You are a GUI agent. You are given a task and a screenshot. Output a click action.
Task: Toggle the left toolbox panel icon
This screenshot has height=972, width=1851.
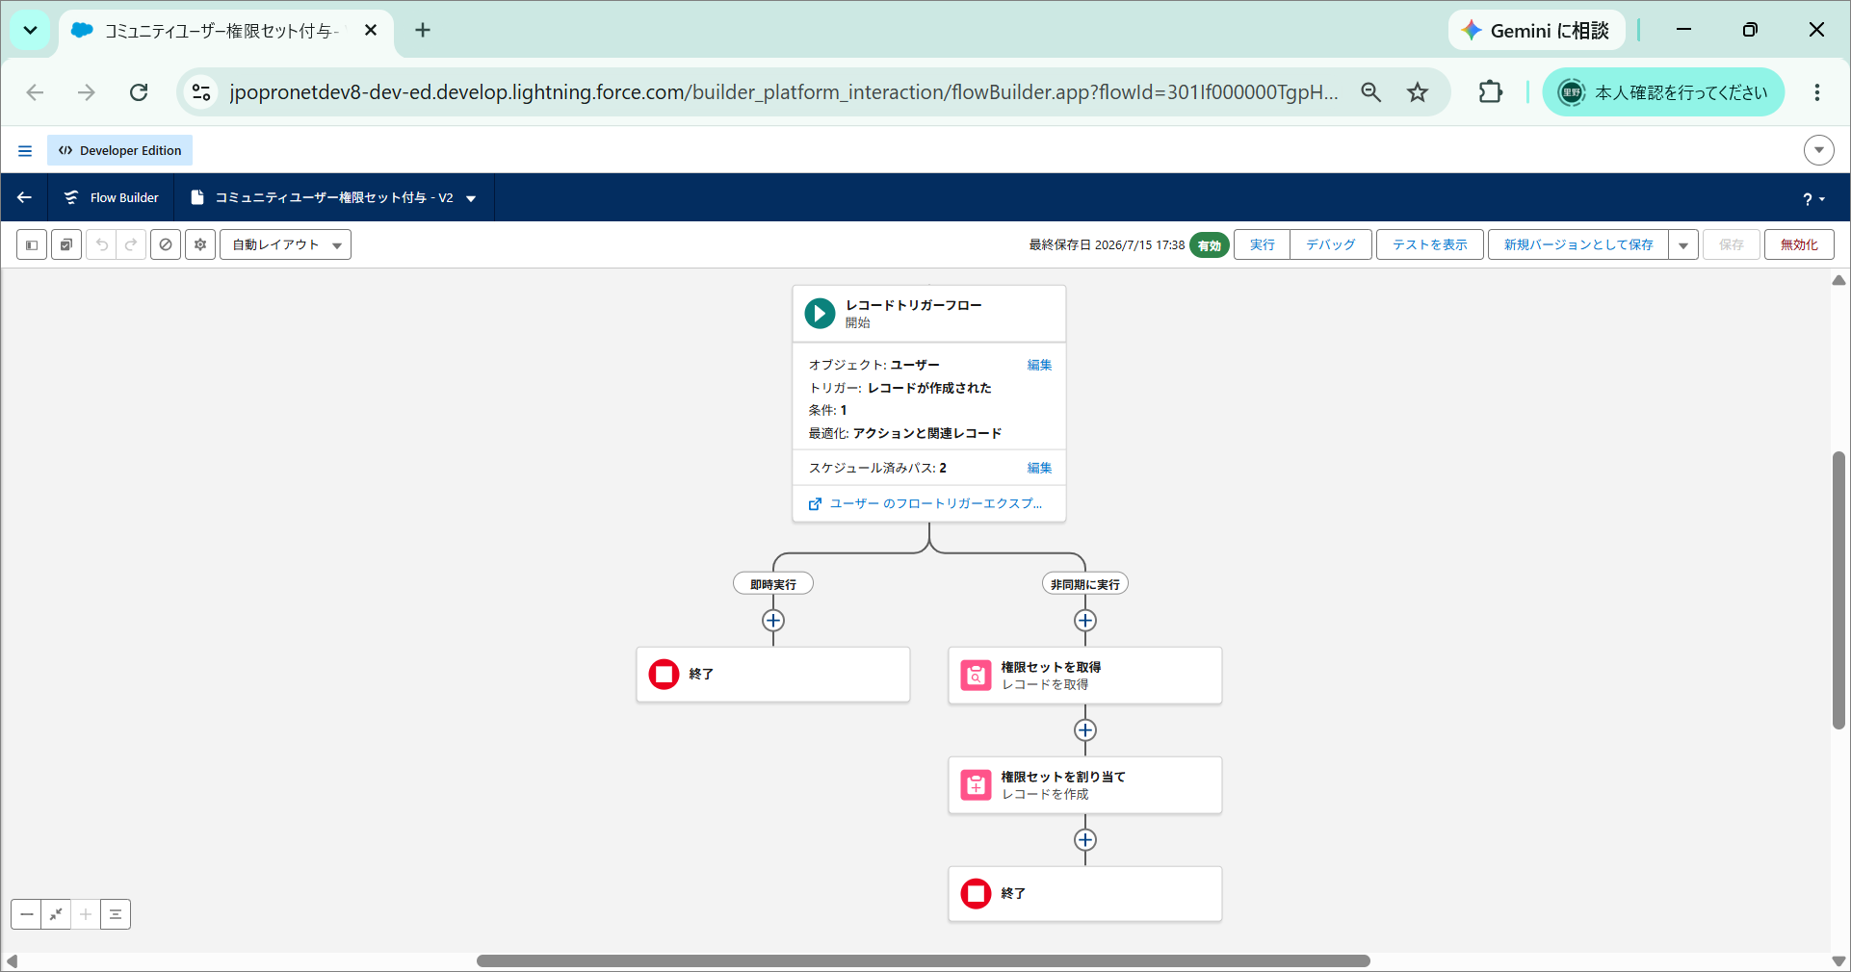pos(32,244)
